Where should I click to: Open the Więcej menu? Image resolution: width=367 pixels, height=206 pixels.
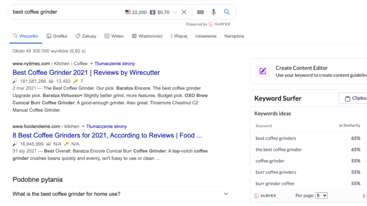(178, 36)
